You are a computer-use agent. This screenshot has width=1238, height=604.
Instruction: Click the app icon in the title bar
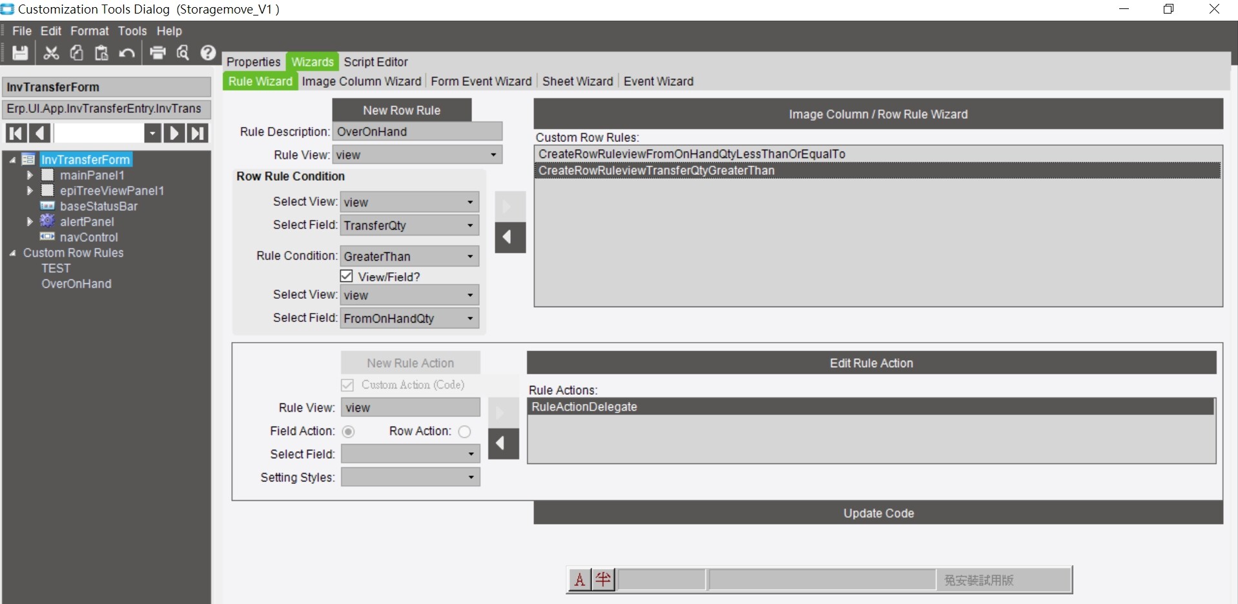[8, 9]
